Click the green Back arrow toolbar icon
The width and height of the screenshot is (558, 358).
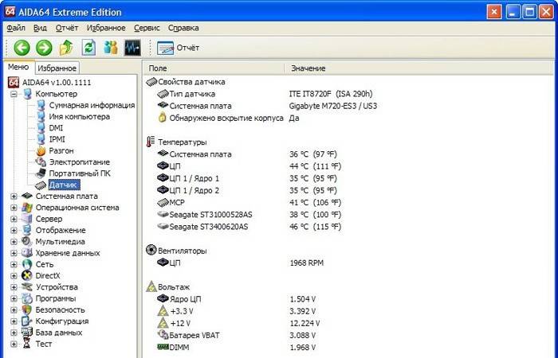(x=22, y=48)
